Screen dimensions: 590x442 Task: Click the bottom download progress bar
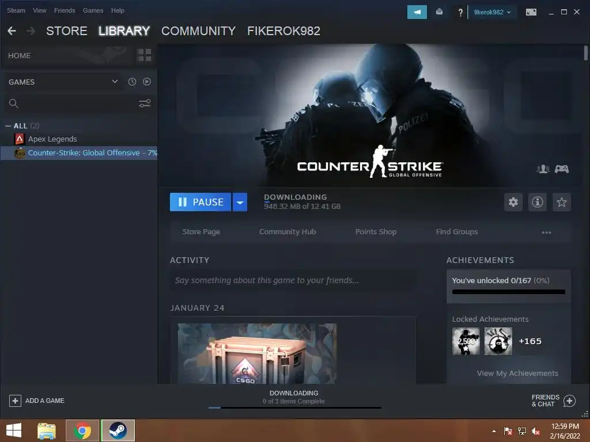coord(294,407)
